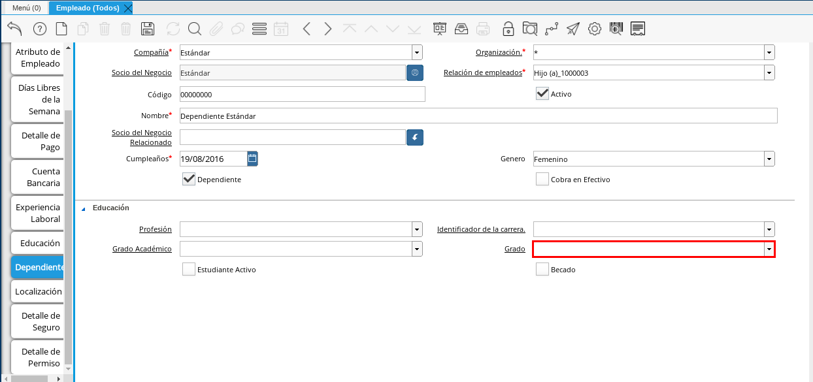Switch to the Menú (0) tab

click(26, 8)
